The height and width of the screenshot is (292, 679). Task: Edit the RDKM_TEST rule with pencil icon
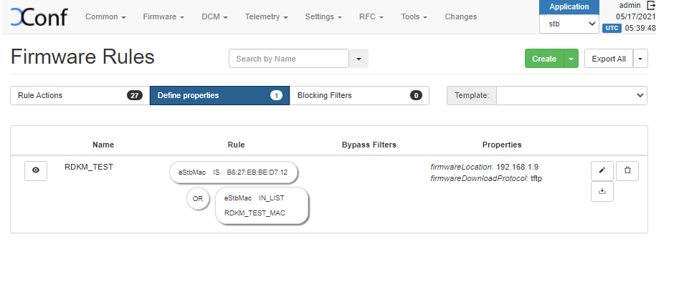pos(602,170)
